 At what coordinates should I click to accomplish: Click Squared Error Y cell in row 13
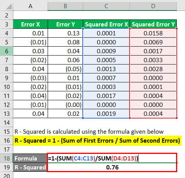153,113
